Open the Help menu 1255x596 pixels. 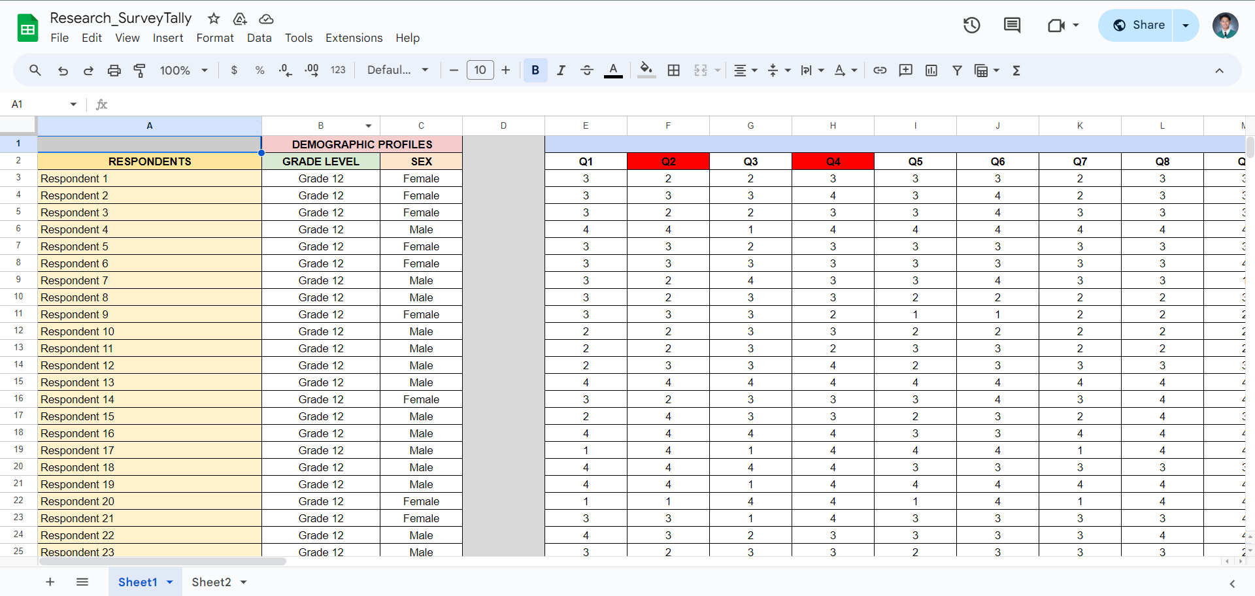[407, 38]
